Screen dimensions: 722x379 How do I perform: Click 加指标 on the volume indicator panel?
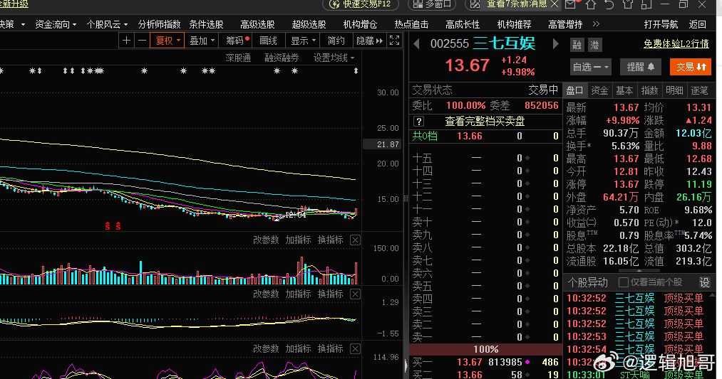click(x=298, y=240)
